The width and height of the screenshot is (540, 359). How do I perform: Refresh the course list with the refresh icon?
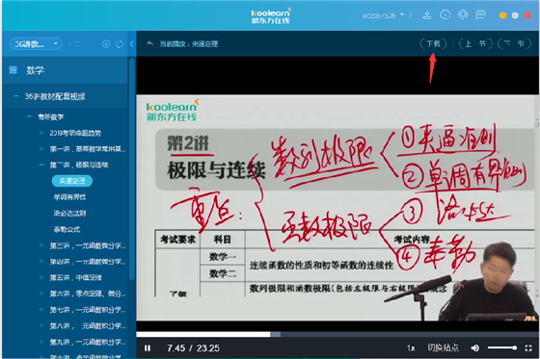120,44
